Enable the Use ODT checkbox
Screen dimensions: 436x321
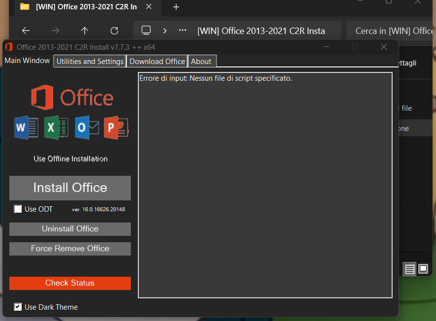[x=18, y=209]
